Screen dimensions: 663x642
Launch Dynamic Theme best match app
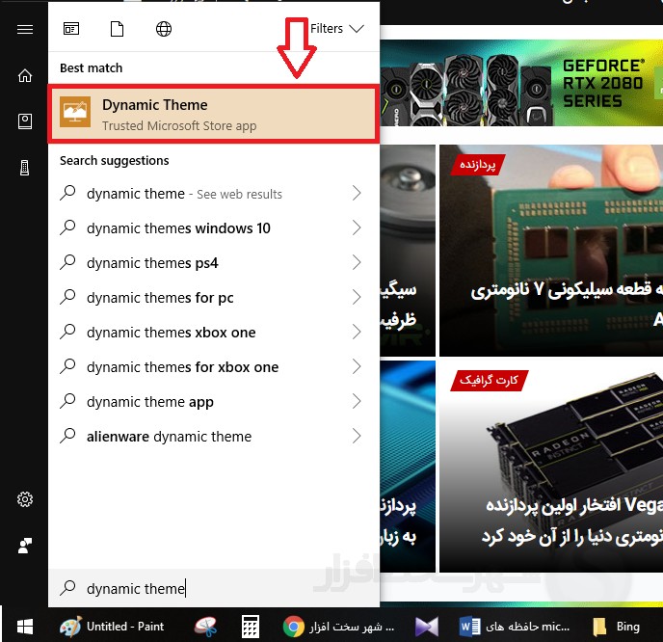point(212,115)
